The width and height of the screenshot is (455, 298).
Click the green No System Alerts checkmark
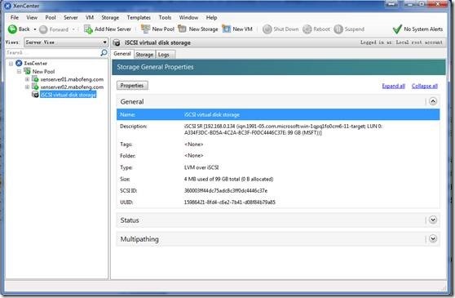tap(397, 29)
